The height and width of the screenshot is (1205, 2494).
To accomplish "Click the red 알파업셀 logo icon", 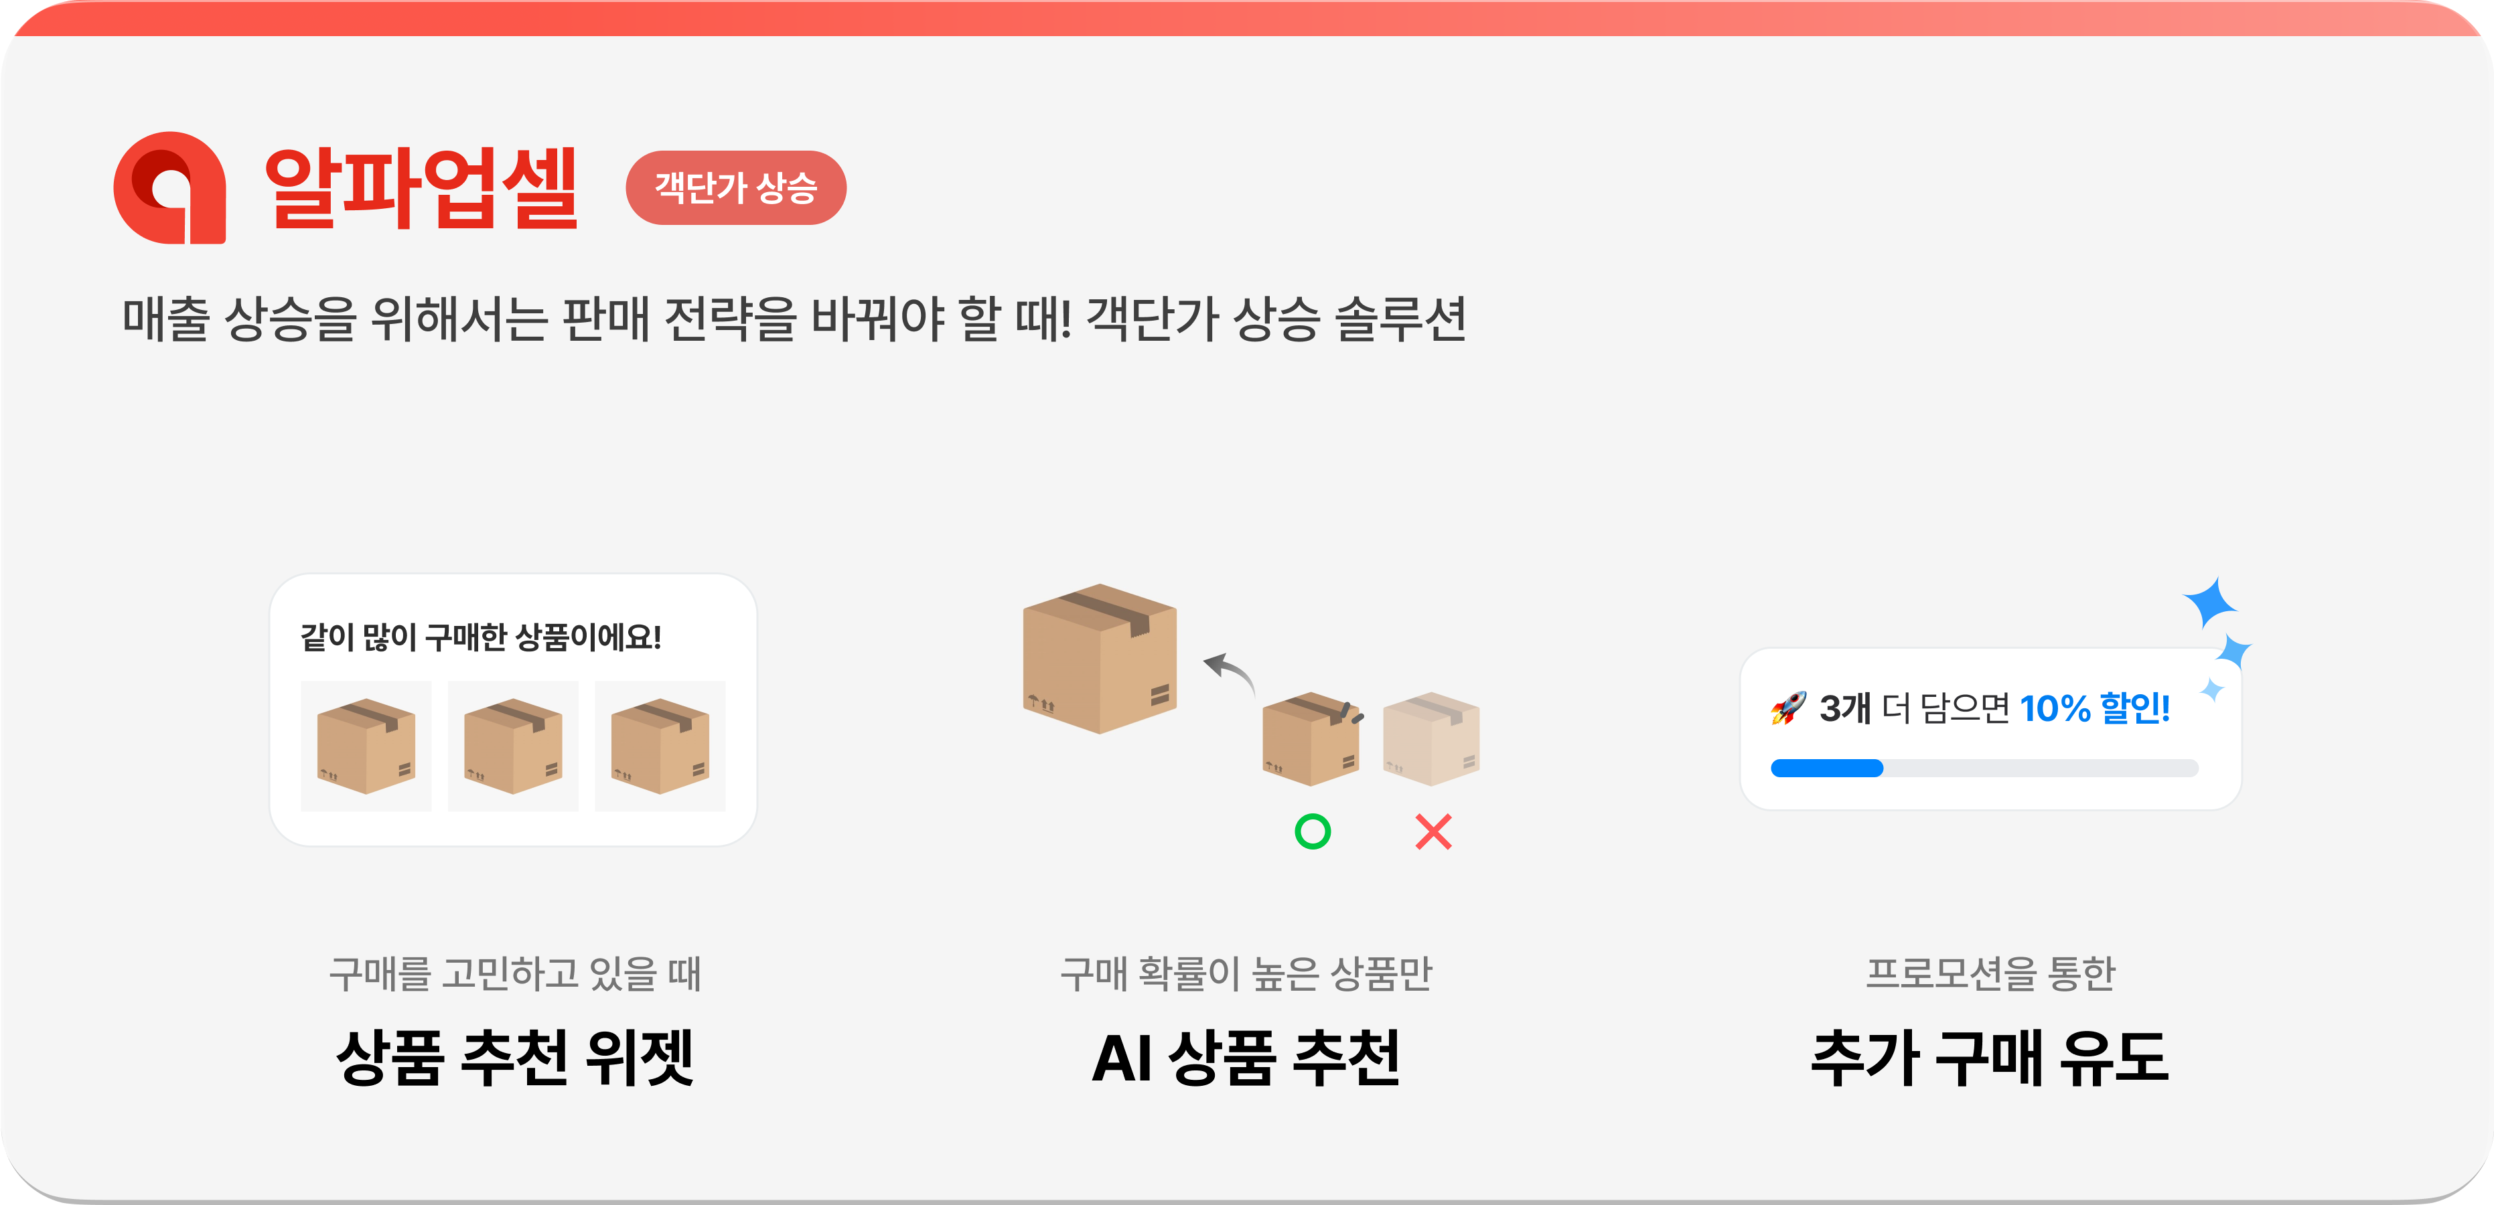I will [x=170, y=187].
